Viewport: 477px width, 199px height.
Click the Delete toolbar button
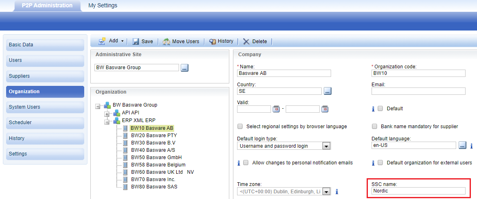coord(255,41)
